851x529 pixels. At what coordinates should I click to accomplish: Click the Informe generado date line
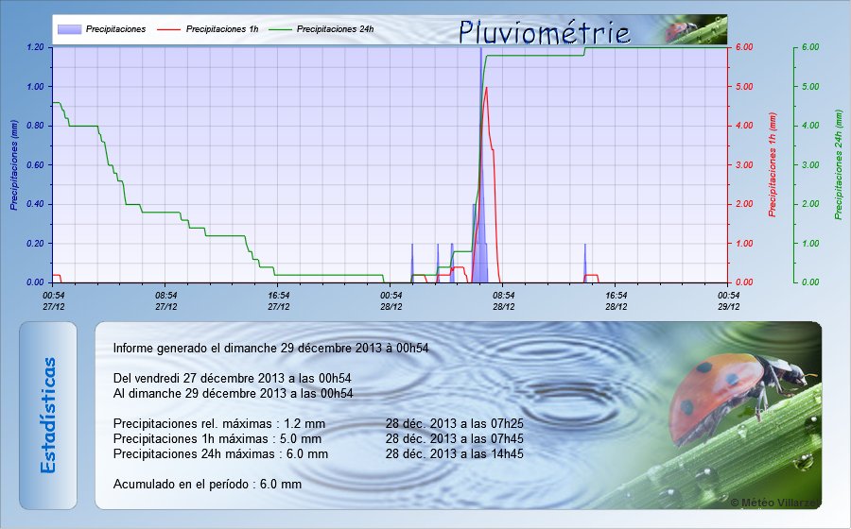(x=270, y=348)
